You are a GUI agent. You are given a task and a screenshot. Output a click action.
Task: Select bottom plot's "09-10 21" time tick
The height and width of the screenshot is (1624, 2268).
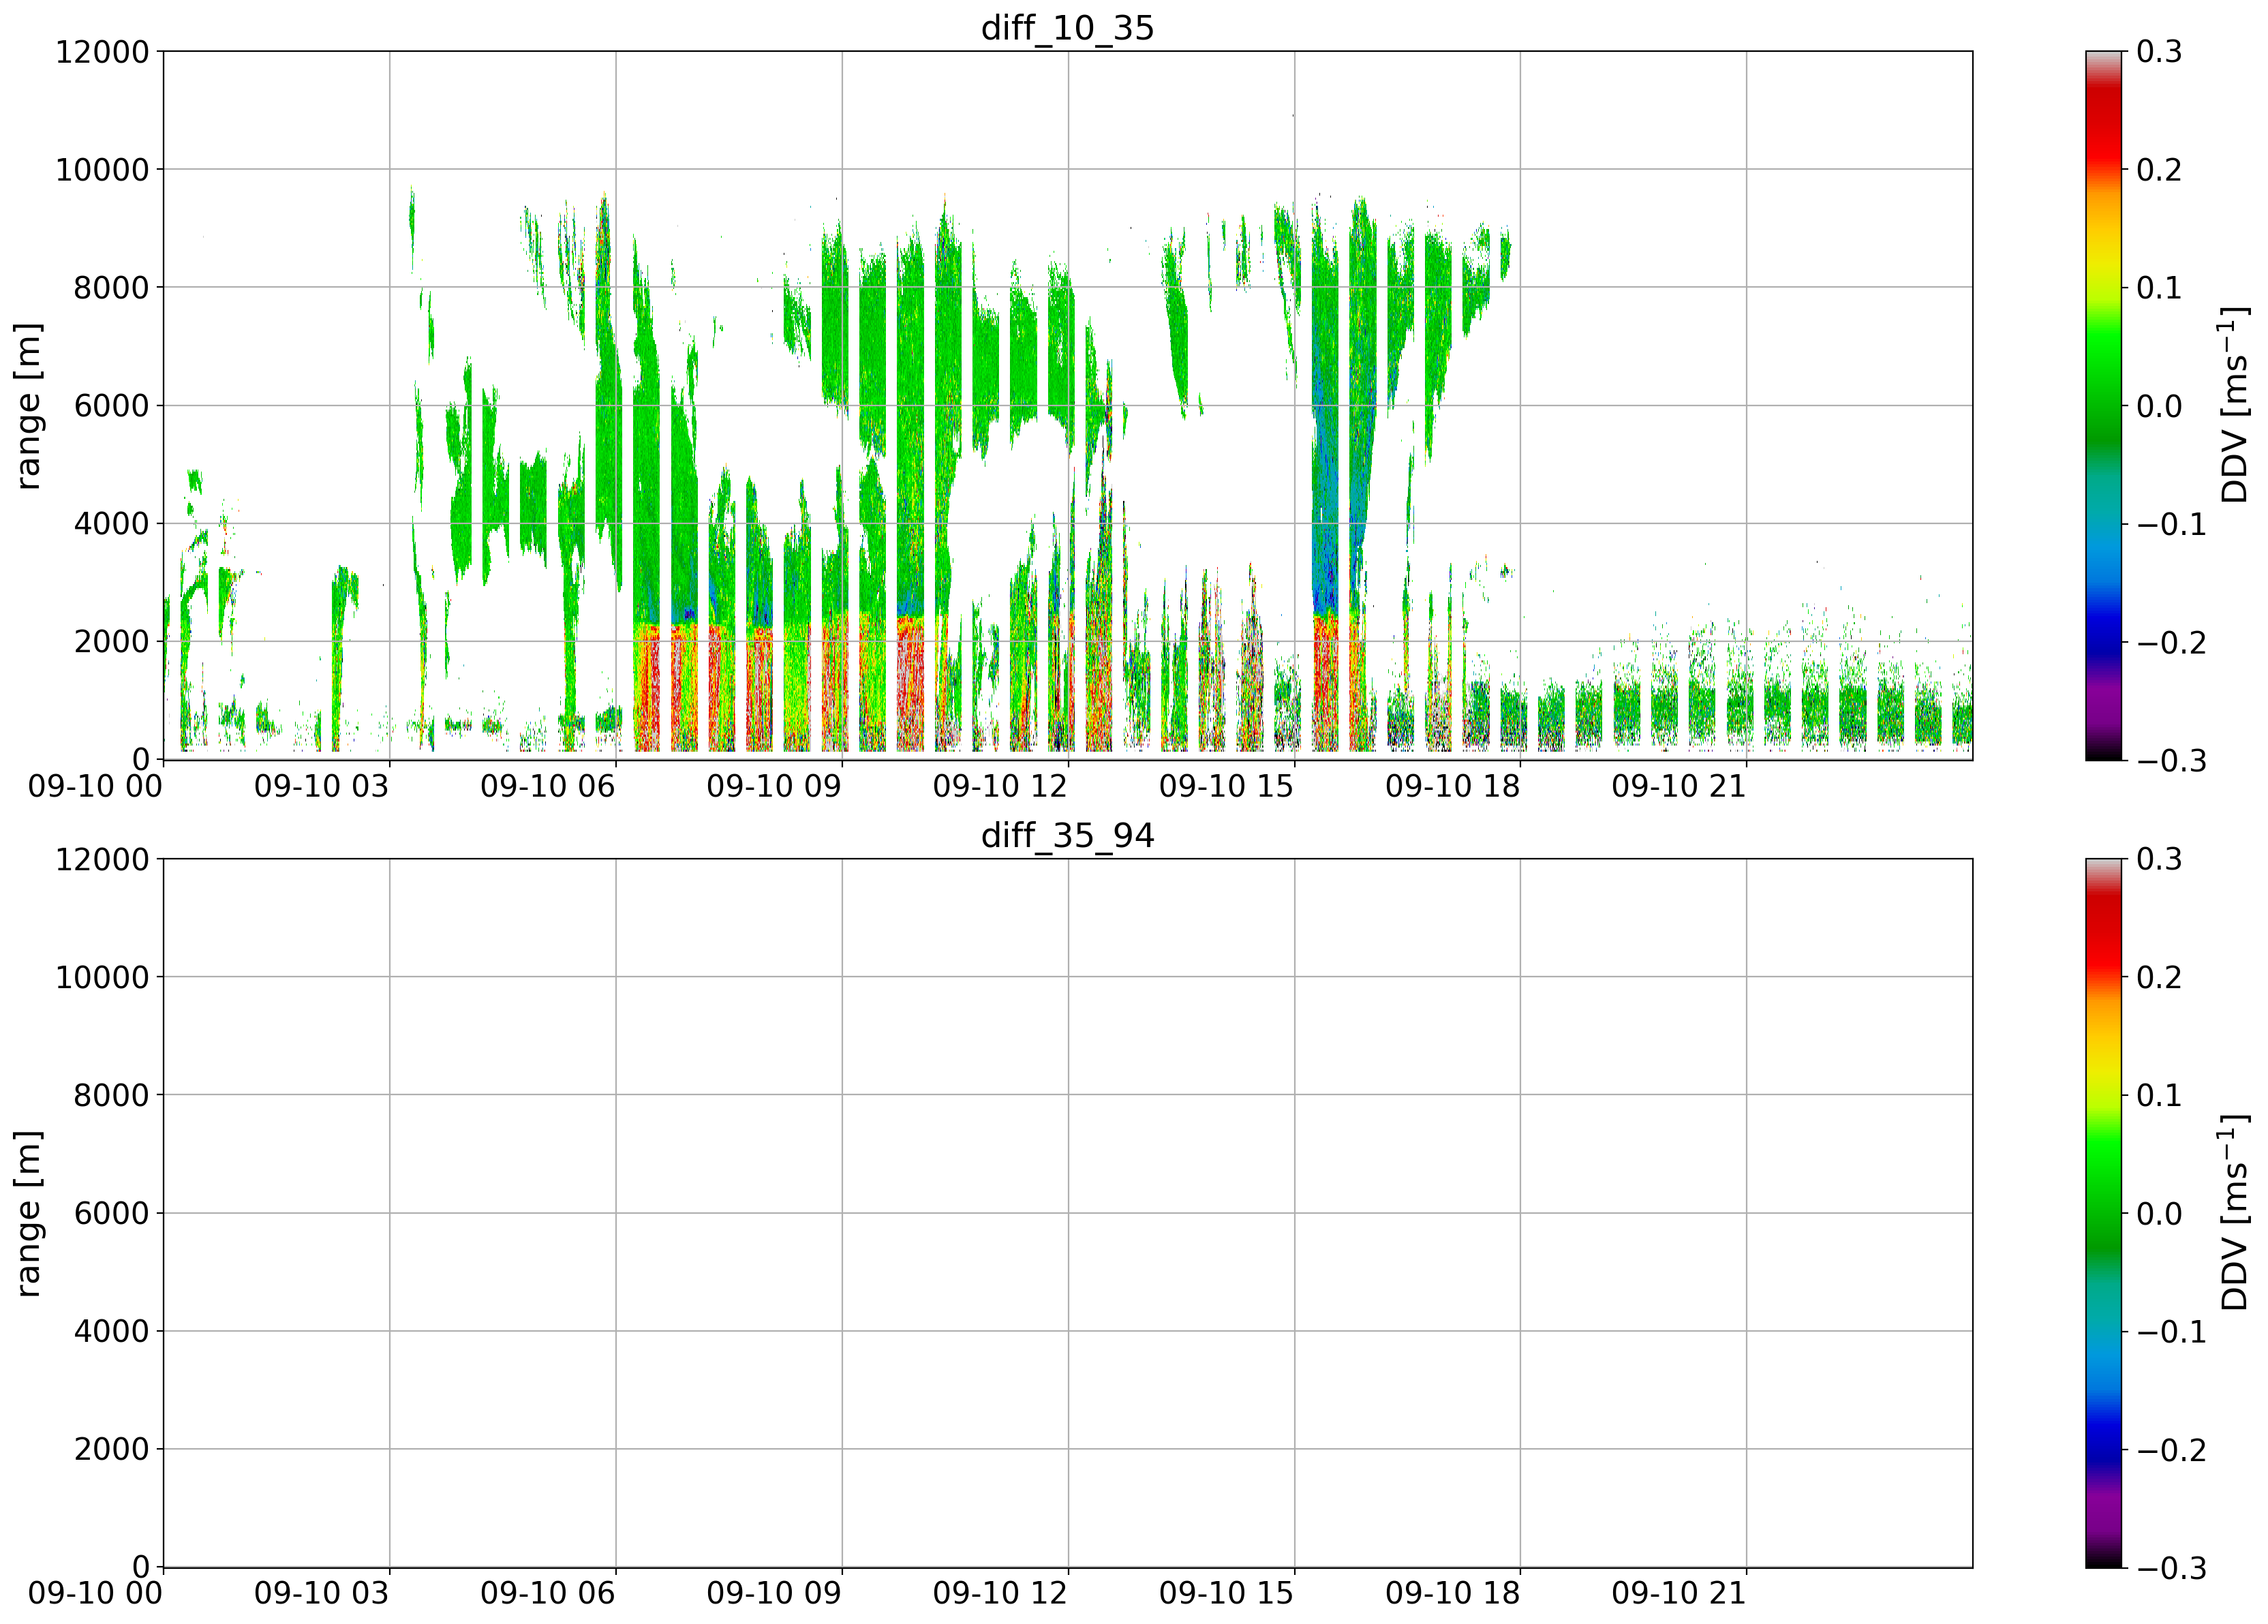click(x=1679, y=1594)
